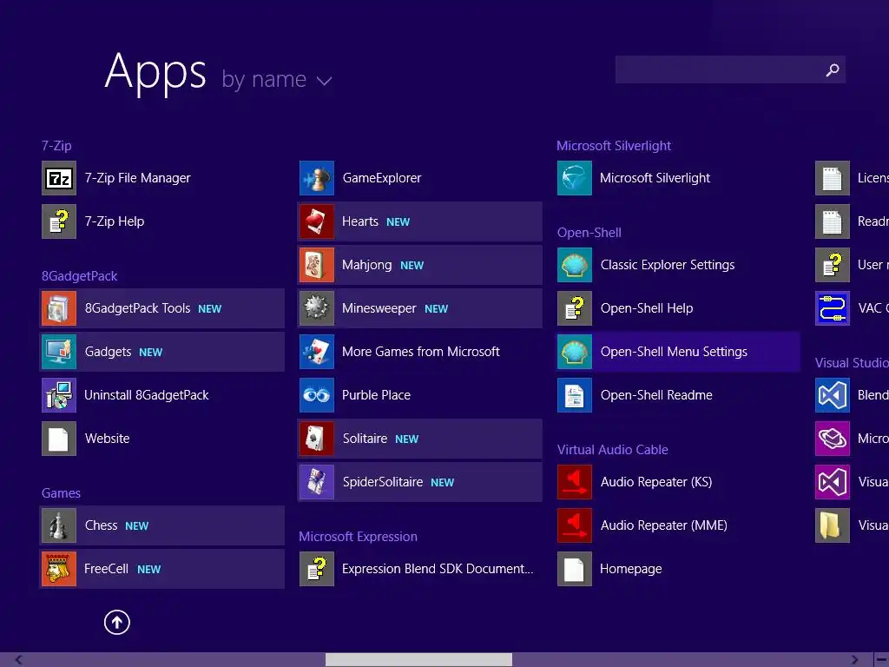The image size is (889, 667).
Task: Open the 7-Zip File Manager icon
Action: click(59, 178)
